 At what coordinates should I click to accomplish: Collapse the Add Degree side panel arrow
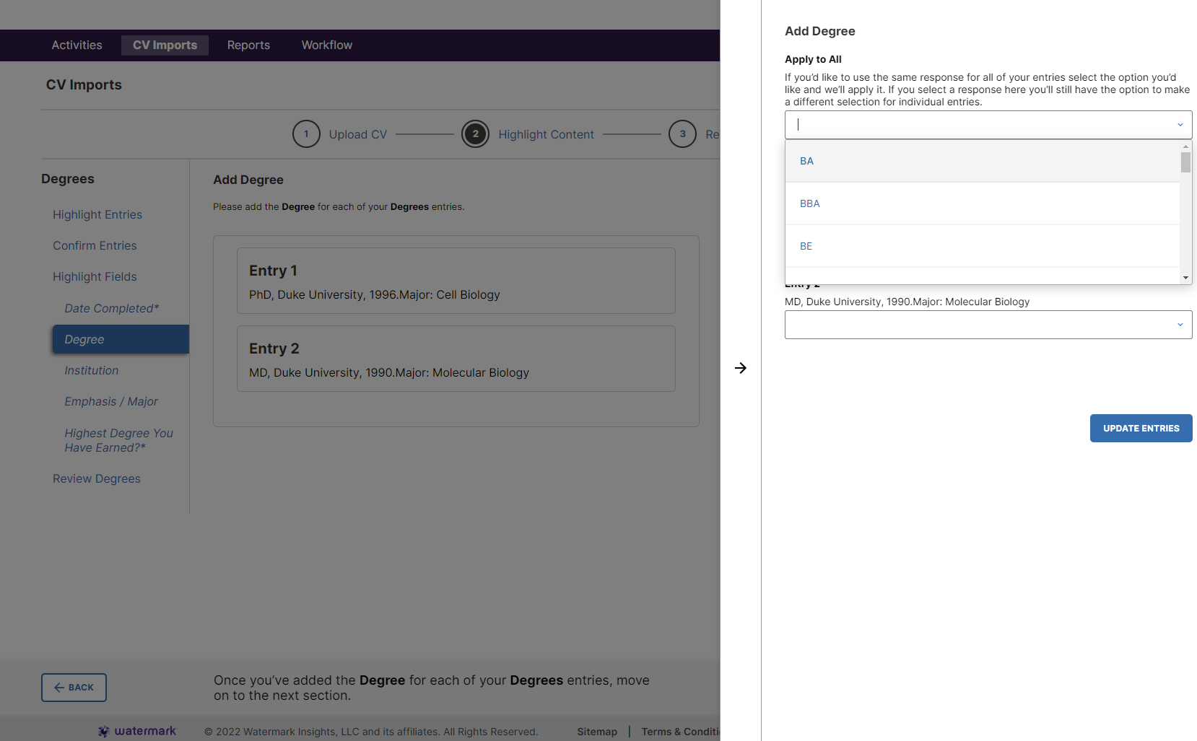point(741,368)
